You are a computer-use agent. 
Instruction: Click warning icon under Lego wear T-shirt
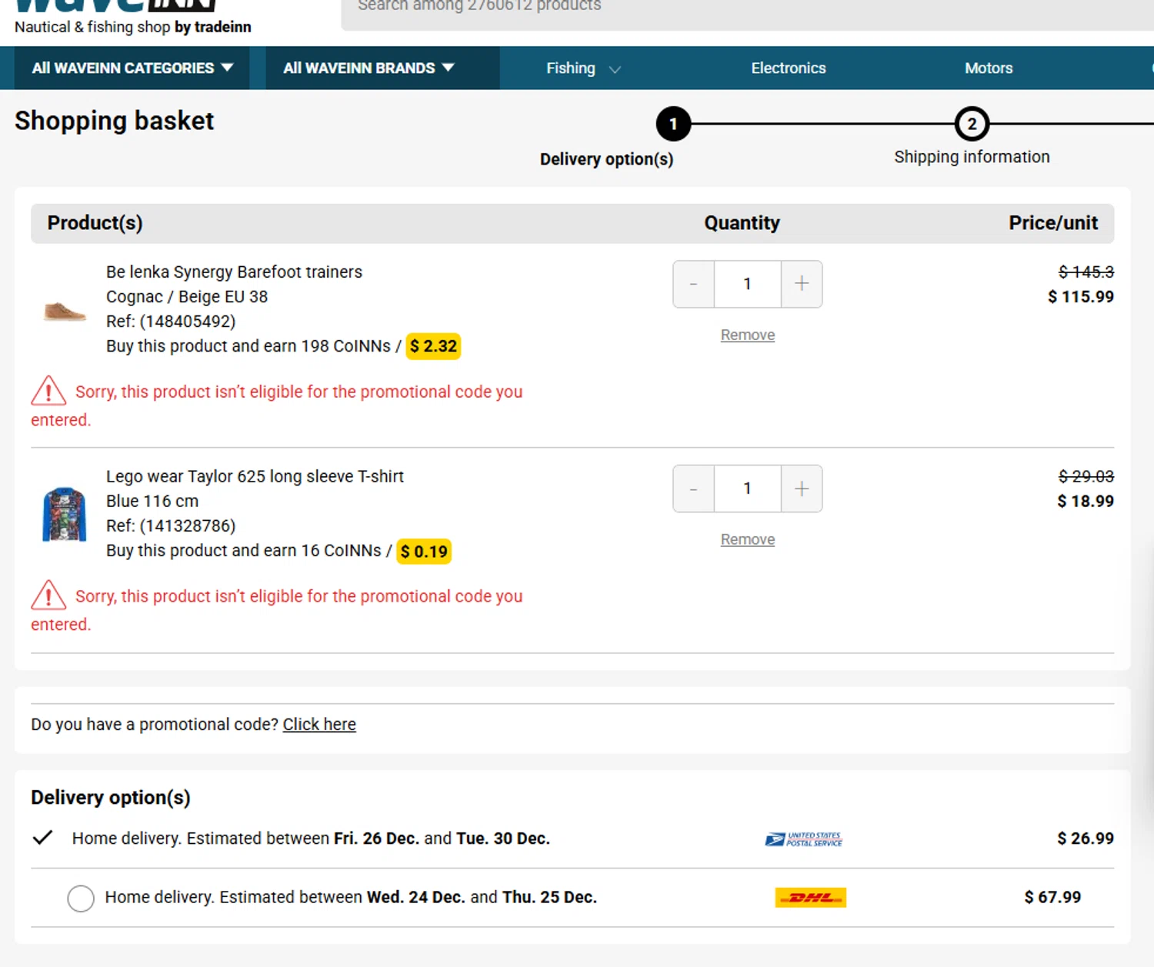[x=48, y=595]
